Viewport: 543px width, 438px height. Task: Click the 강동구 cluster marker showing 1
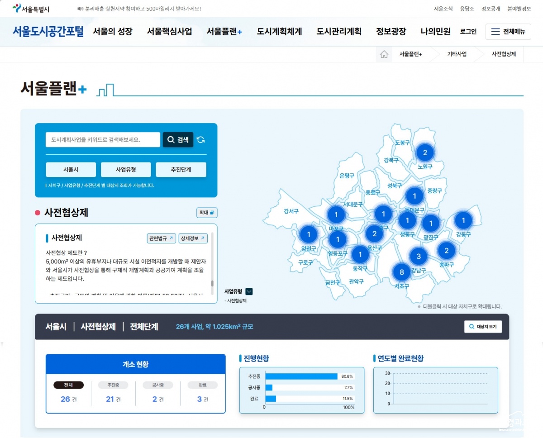click(463, 220)
